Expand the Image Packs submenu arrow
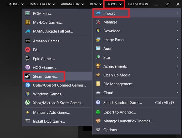The height and width of the screenshot is (138, 182). (177, 40)
